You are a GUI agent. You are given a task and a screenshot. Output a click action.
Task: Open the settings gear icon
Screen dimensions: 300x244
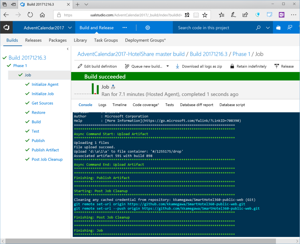pyautogui.click(x=148, y=28)
